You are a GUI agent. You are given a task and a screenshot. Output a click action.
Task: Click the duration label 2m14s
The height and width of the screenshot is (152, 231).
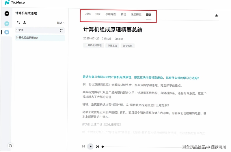coord(119,39)
